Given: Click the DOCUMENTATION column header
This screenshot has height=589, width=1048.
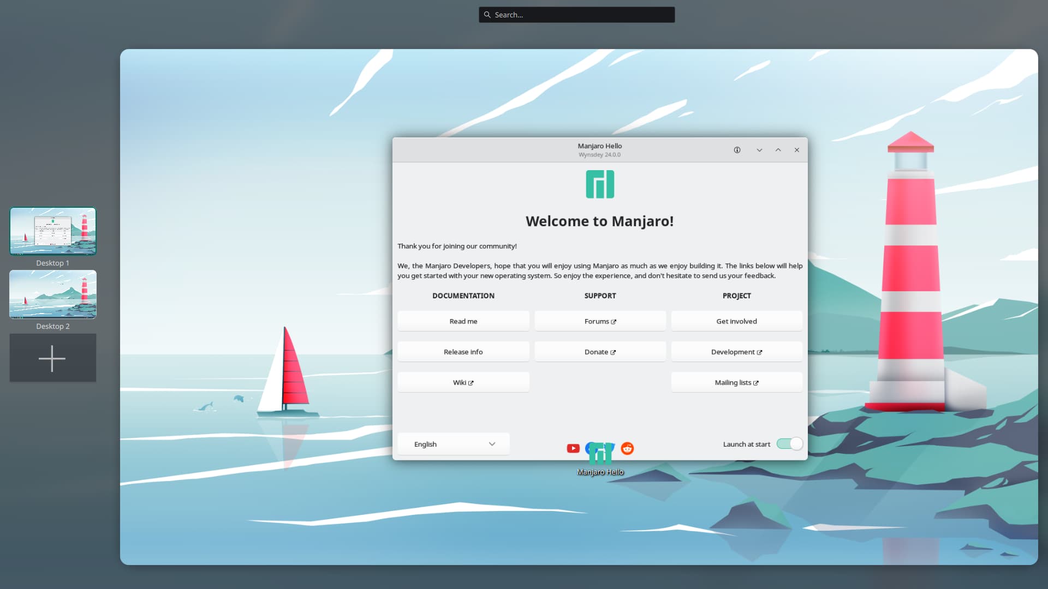Looking at the screenshot, I should pos(463,296).
